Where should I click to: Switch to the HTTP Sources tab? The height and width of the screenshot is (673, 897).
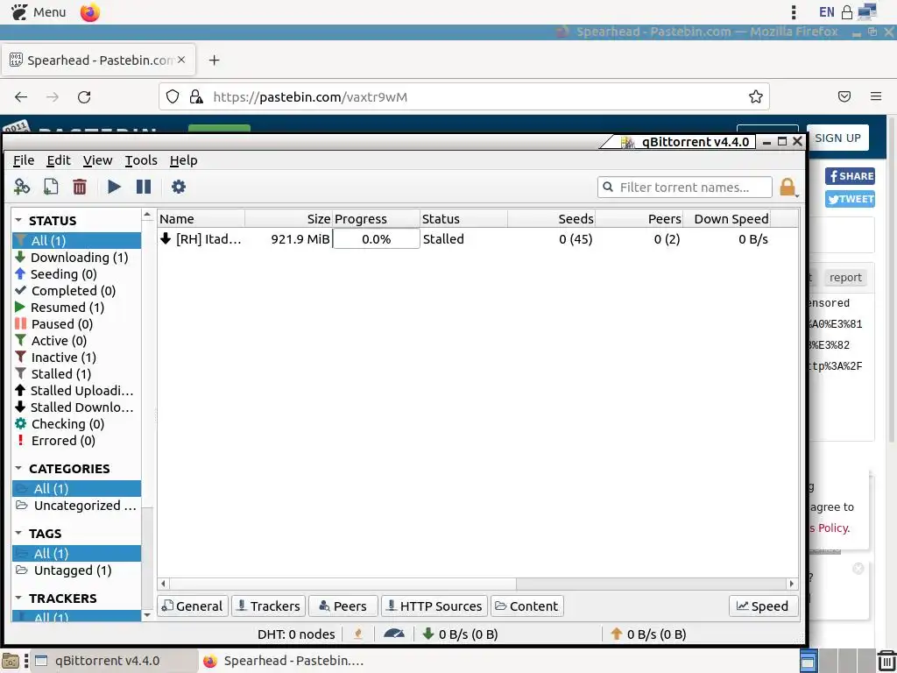click(434, 606)
